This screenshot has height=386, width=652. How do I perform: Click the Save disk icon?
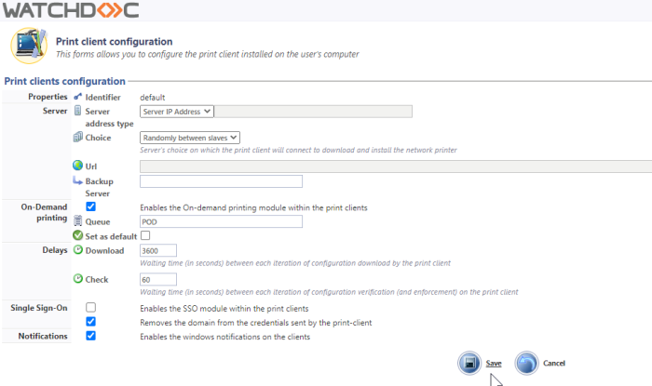tap(470, 363)
